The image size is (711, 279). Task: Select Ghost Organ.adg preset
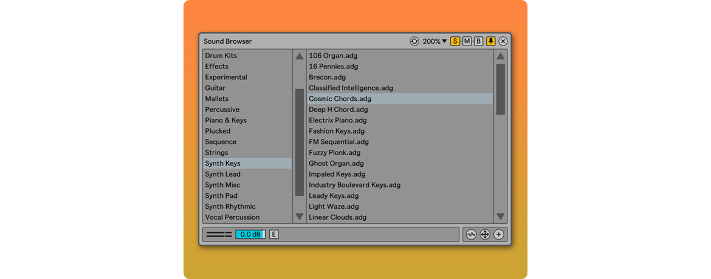(x=336, y=164)
